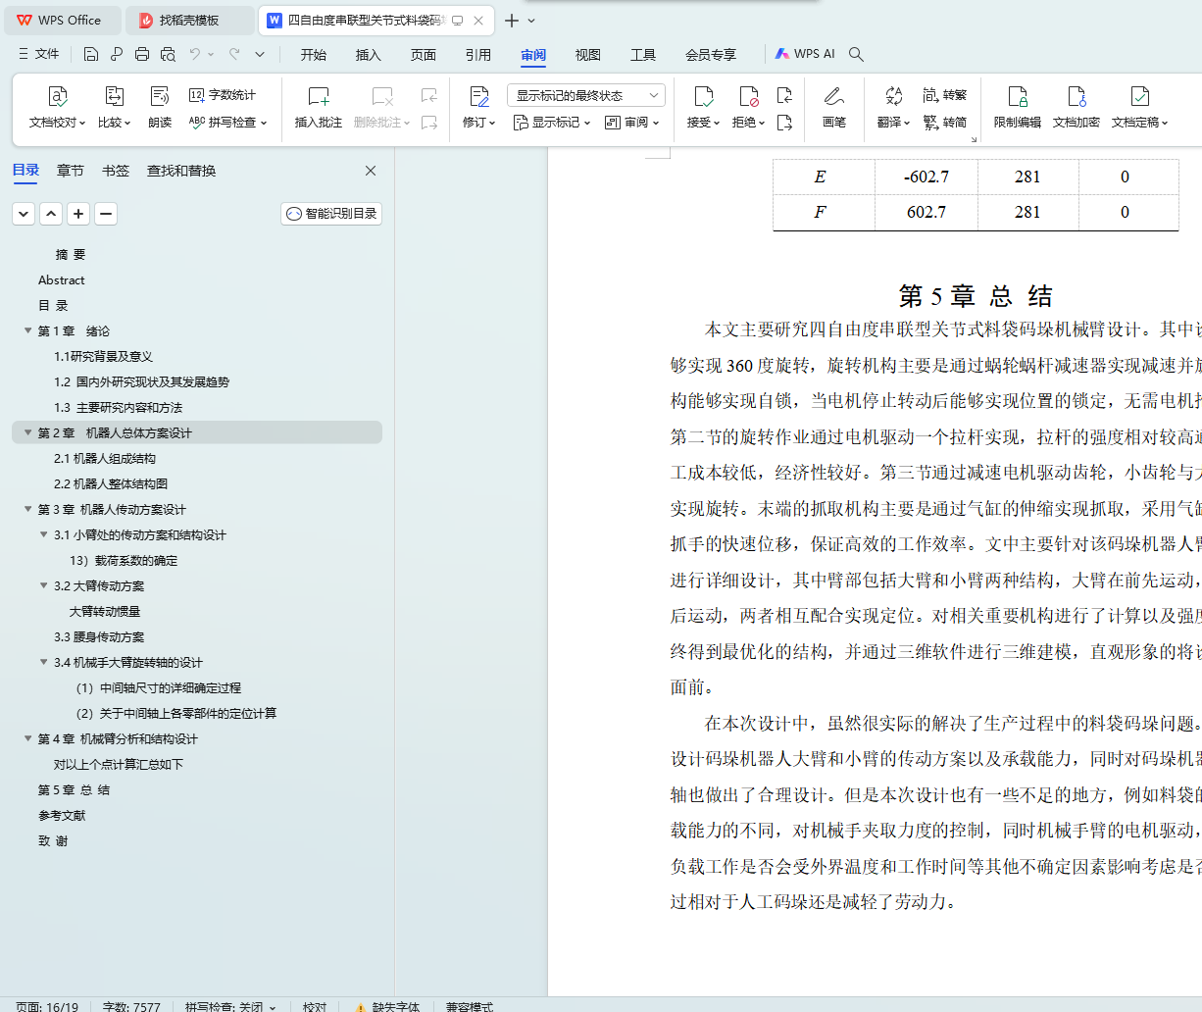The height and width of the screenshot is (1012, 1202).
Task: Collapse the 第 2 章 机器人总体方案设计 node
Action: point(28,432)
